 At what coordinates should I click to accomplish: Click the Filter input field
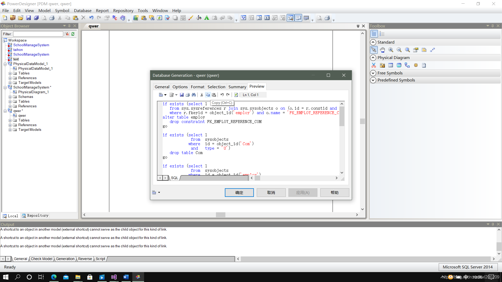(38, 34)
